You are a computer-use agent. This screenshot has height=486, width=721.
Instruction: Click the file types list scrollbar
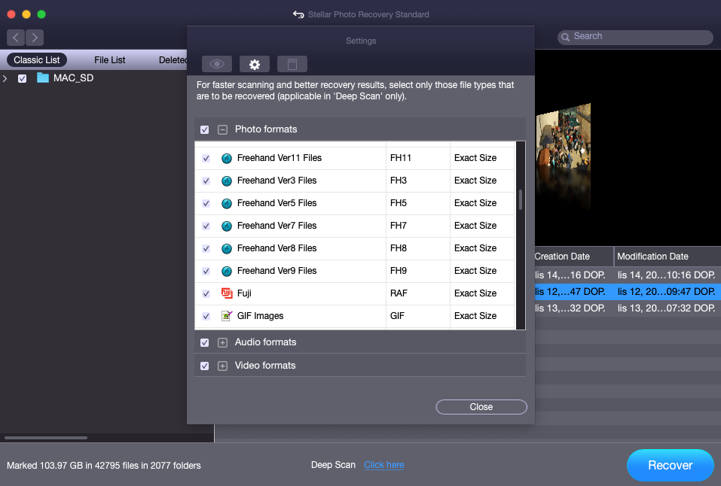(x=520, y=200)
